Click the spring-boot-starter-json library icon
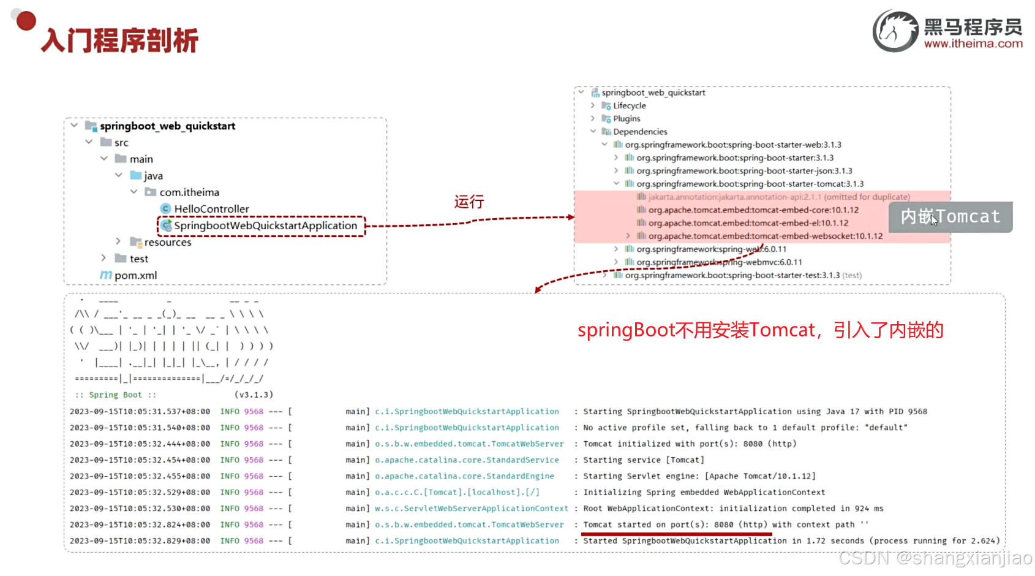Screen dimensions: 1035x576 tap(630, 171)
